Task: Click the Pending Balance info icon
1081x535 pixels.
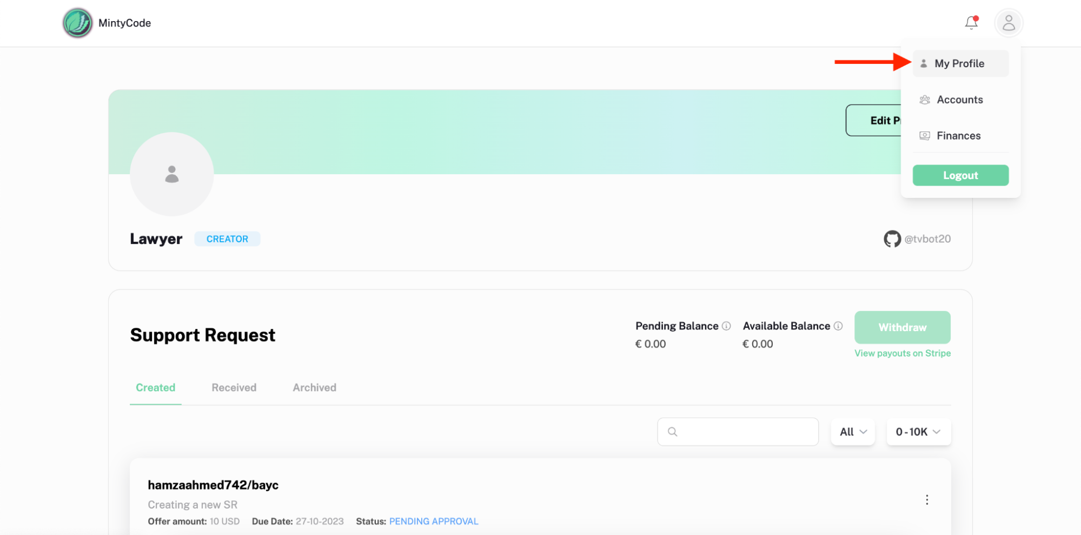Action: coord(726,326)
